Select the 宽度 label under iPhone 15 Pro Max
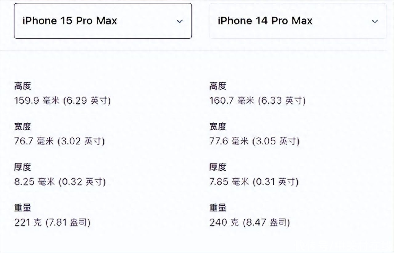The width and height of the screenshot is (394, 253). click(x=22, y=127)
